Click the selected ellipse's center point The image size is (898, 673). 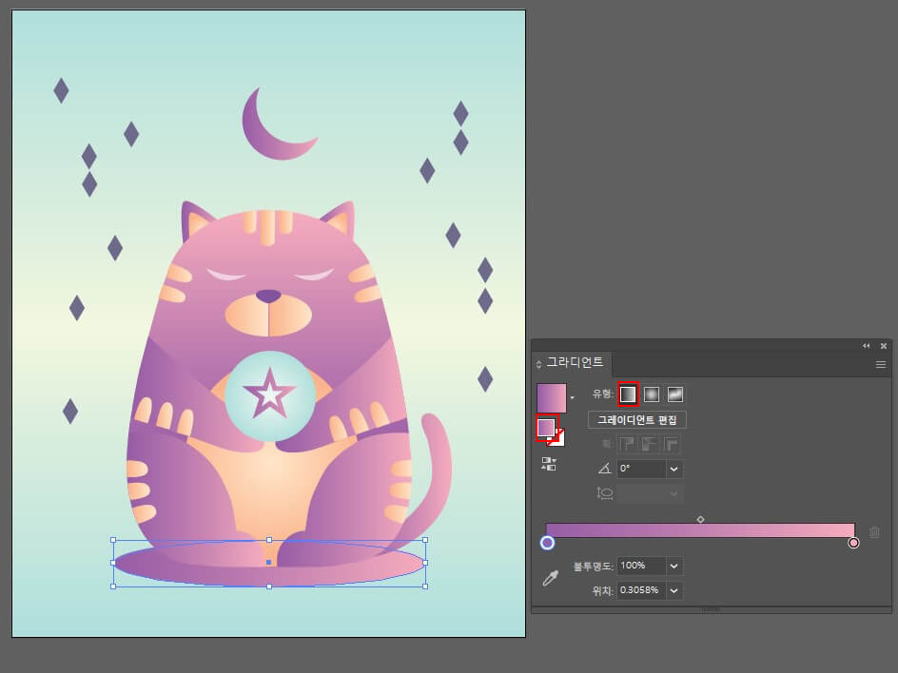[x=269, y=563]
